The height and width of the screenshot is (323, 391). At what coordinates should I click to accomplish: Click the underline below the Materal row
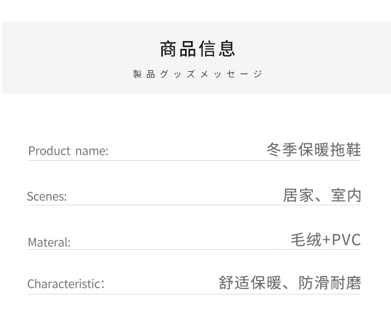click(194, 249)
